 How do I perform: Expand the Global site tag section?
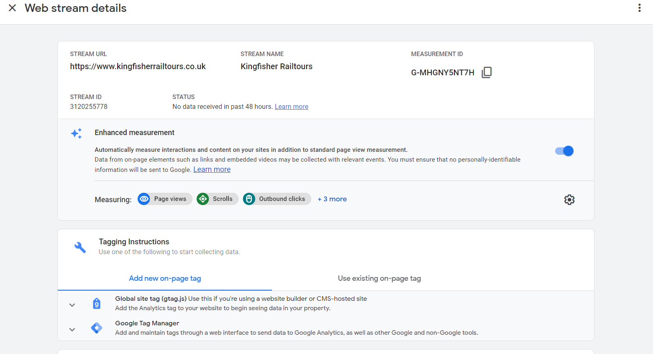click(72, 305)
